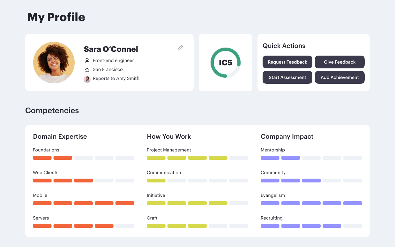
Task: Click the Competencies section title
Action: click(x=52, y=110)
